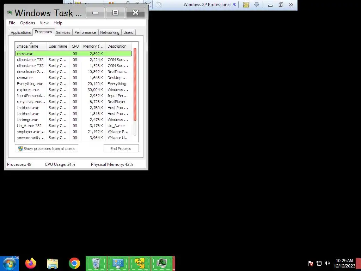
Task: Select the InputPersonal process row
Action: point(73,95)
